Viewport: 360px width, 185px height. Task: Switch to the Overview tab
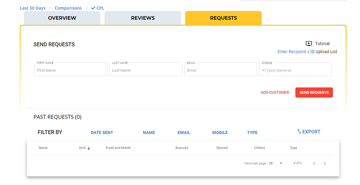coord(62,18)
